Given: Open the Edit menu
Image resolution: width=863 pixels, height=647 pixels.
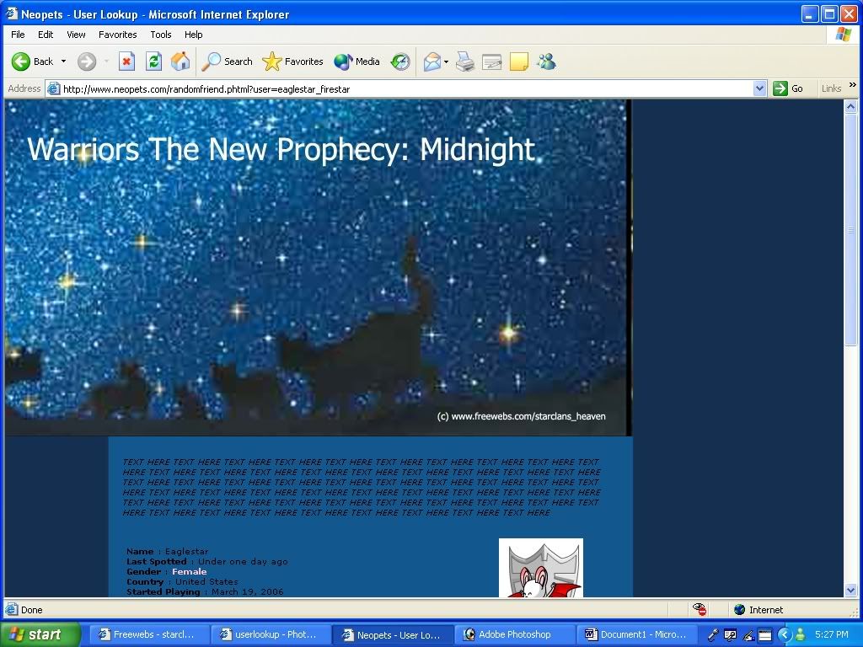Looking at the screenshot, I should (46, 35).
